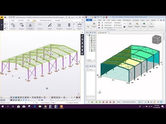The height and width of the screenshot is (124, 166).
Task: Open the Auto dropdown in Tekla snap toolbar
Action: (54, 100)
